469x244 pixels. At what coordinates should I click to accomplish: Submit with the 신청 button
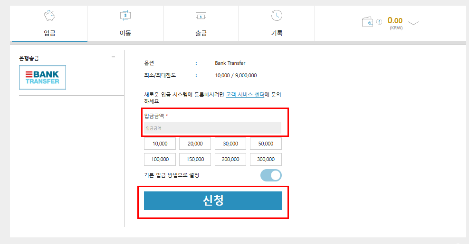click(213, 200)
